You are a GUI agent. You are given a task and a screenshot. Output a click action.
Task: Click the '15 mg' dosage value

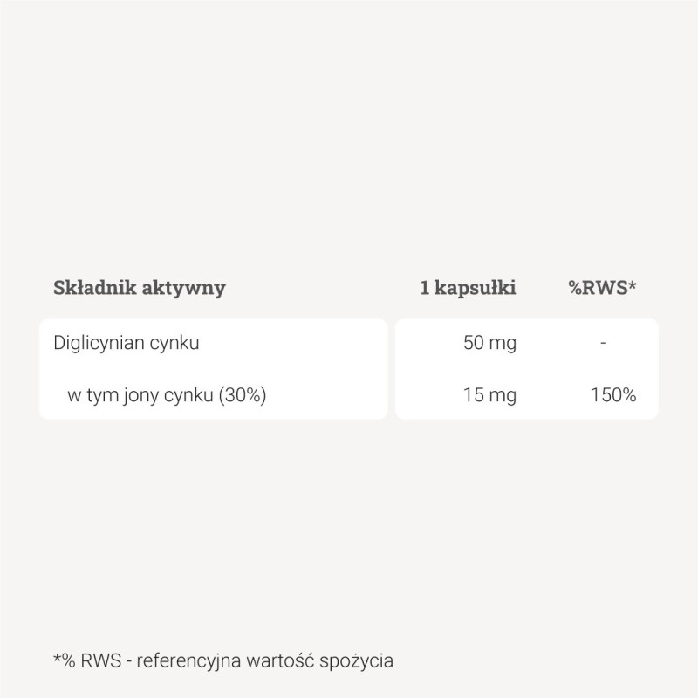489,395
